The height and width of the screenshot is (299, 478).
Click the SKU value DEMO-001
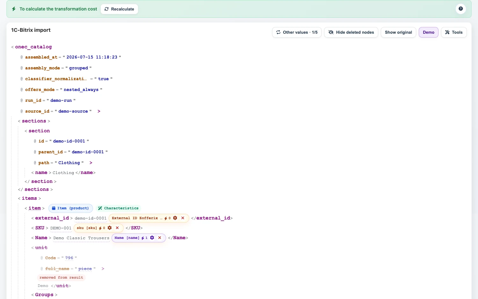pos(61,228)
